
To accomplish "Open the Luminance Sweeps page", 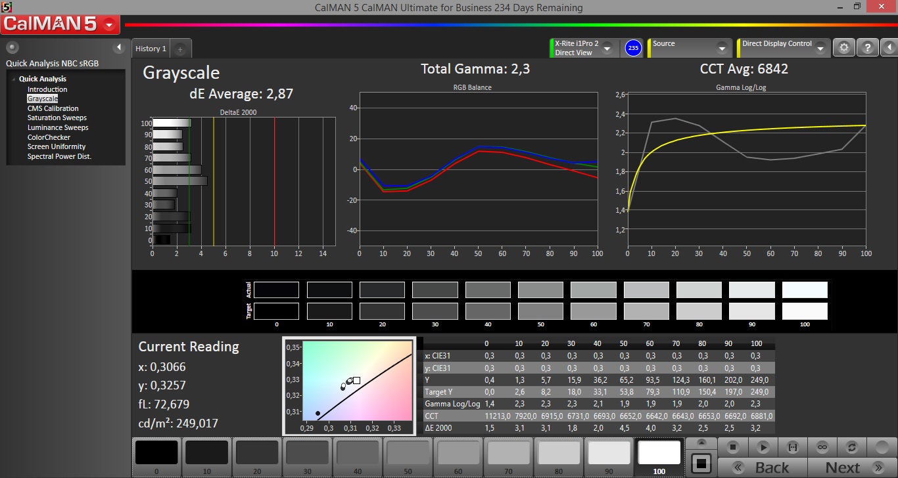I will (x=57, y=127).
